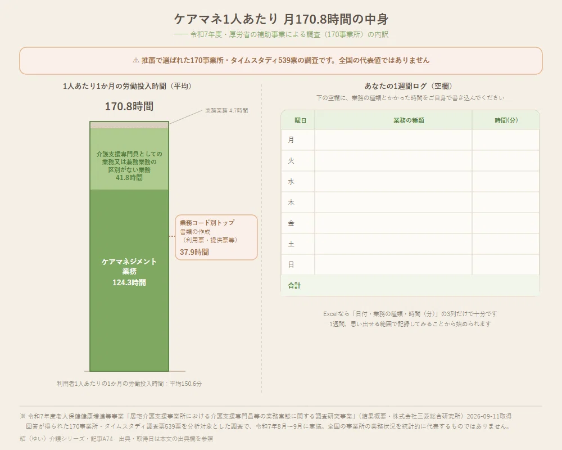562x450 pixels.
Task: Click the footnote line starting with "回答が得られた170事業所"
Action: coord(268,426)
